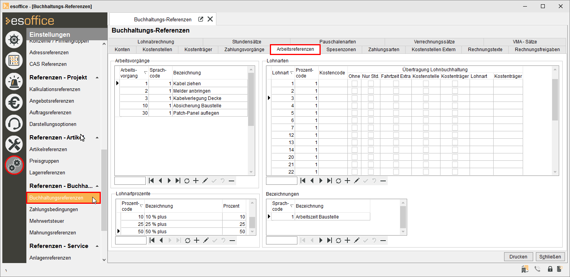Delete the selected Lohnartprozent with minus icon
This screenshot has width=570, height=277.
[x=232, y=241]
